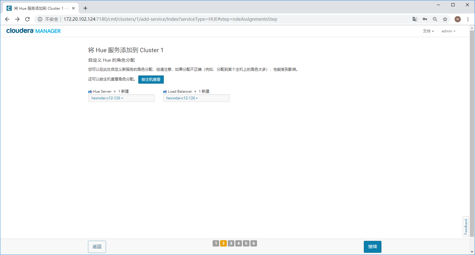Open the 支持 support menu
The height and width of the screenshot is (255, 475).
click(428, 31)
